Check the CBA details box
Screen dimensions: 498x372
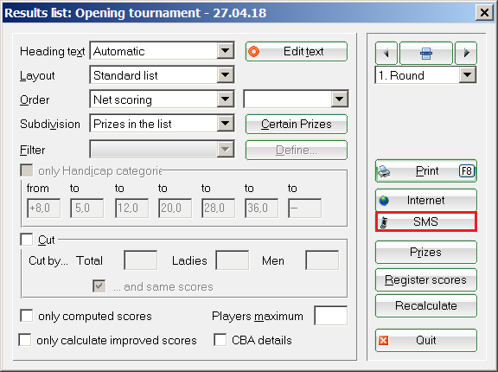[220, 340]
